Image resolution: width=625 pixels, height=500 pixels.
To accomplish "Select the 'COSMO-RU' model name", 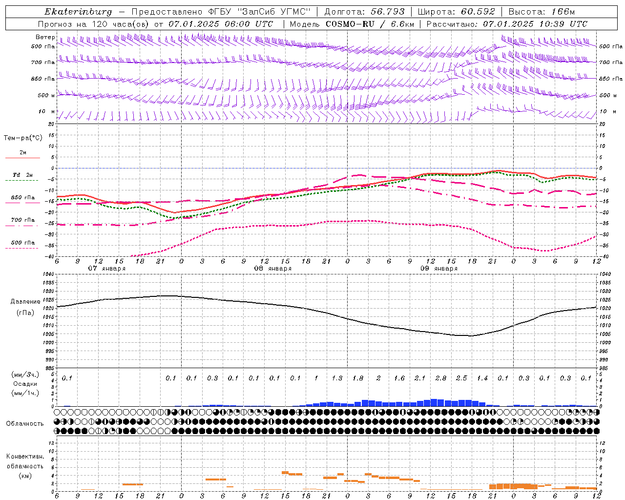I will pos(350,24).
